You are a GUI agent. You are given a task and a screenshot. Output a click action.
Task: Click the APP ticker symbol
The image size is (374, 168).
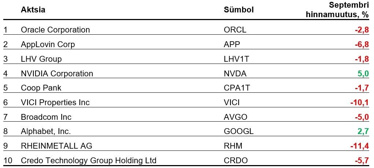(232, 44)
